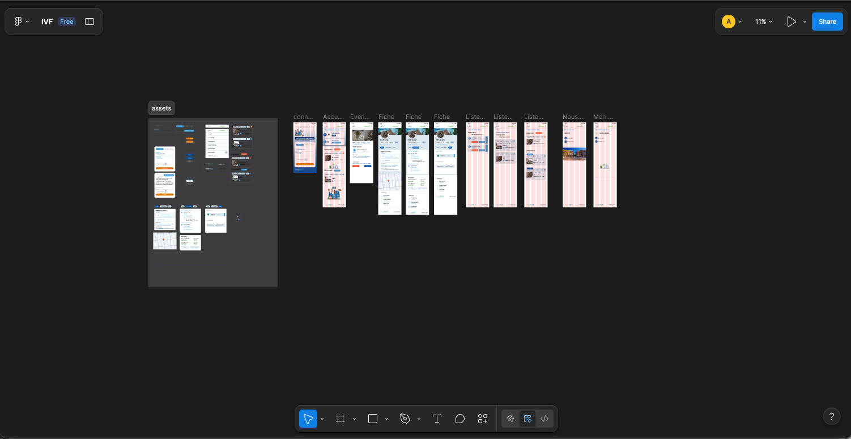Toggle the sidebar panel visibility
The image size is (851, 439).
point(90,22)
